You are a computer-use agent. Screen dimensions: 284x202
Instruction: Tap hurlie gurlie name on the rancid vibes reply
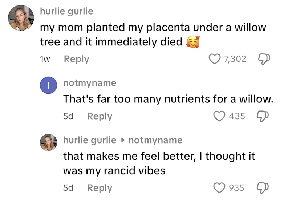pos(90,140)
